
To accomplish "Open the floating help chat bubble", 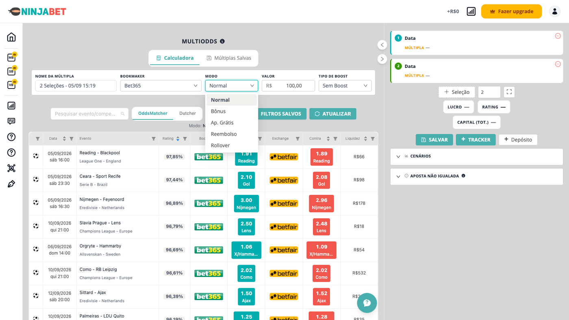I will pyautogui.click(x=367, y=303).
